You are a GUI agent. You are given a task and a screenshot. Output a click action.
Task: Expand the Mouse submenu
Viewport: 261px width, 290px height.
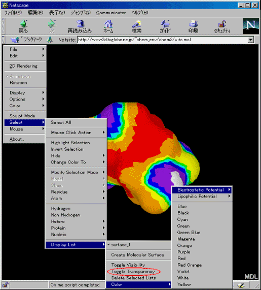(x=25, y=129)
